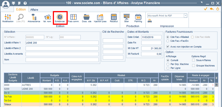The image size is (222, 107).
Task: Select the Tot Ext row
Action: tap(109, 101)
